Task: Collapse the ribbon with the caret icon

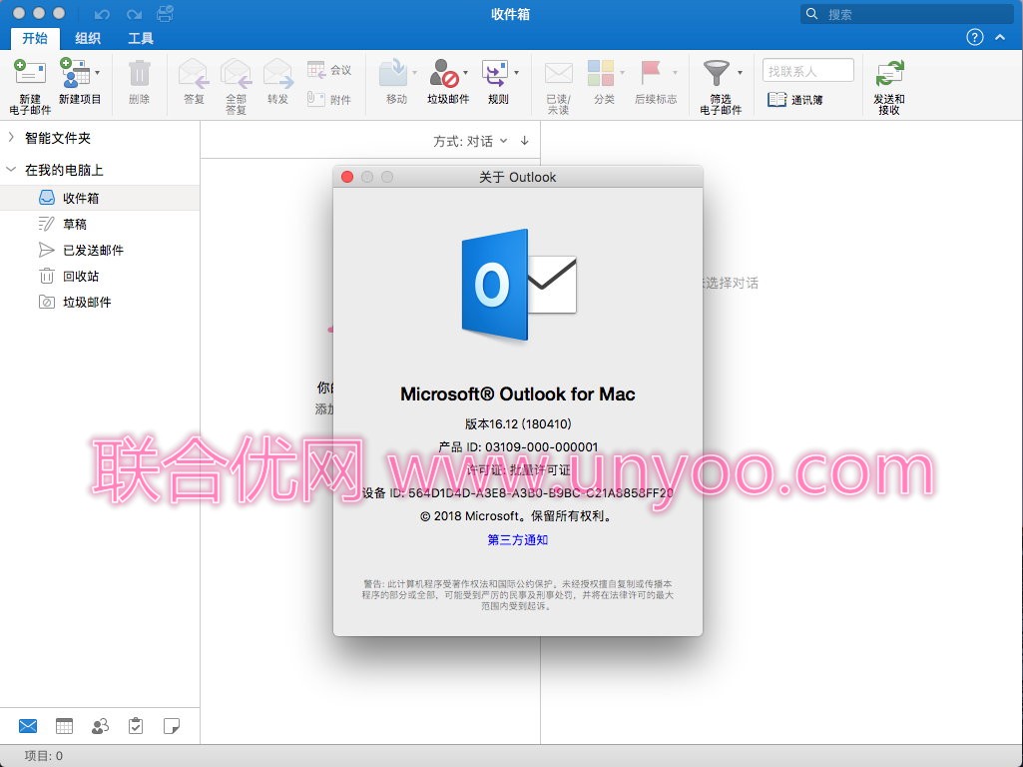Action: point(999,37)
